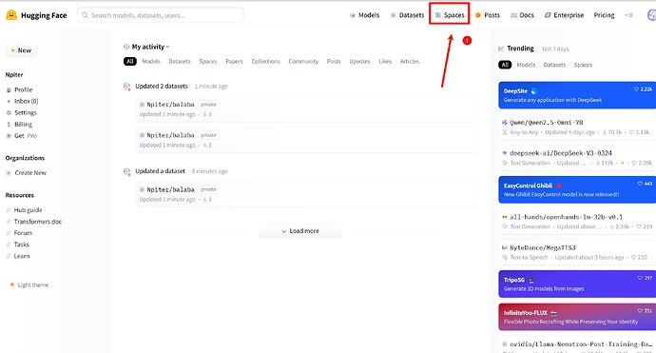The height and width of the screenshot is (353, 656).
Task: Open Settings in the sidebar
Action: click(21, 112)
